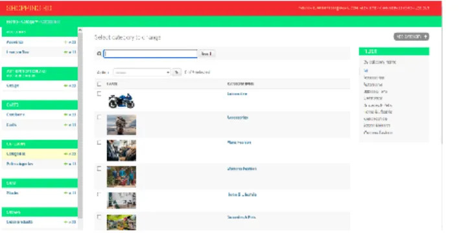Open the Accessories category link in table
The width and height of the screenshot is (461, 233).
coord(237,117)
